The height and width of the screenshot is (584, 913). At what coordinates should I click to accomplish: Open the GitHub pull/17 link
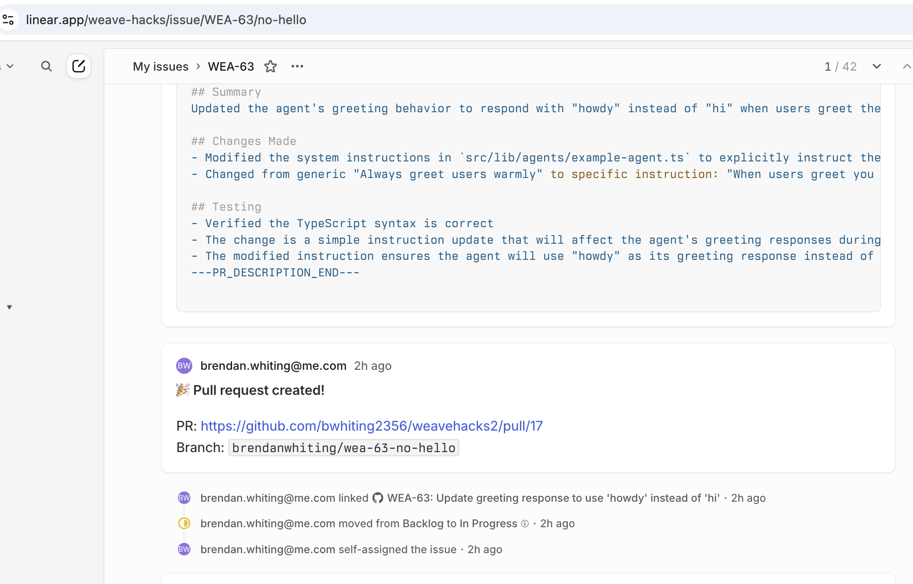(372, 426)
